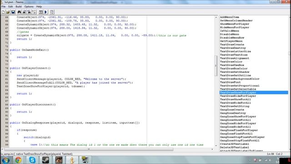This screenshot has height=164, width=291.
Task: Click the Find Next toolbar icon
Action: tap(24, 12)
